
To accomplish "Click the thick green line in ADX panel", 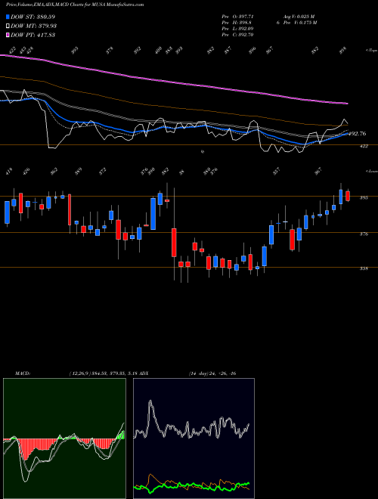I will pyautogui.click(x=191, y=486).
